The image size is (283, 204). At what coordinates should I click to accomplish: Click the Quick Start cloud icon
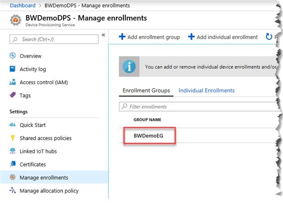13,125
